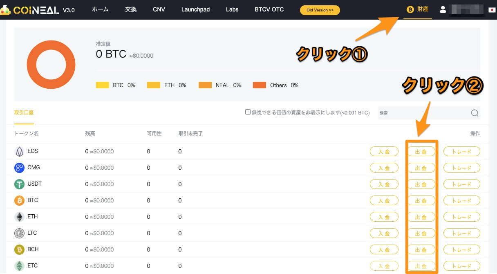Open CNV menu item

159,9
